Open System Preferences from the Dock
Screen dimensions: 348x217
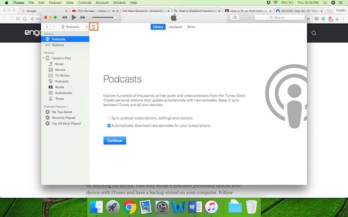pos(162,207)
